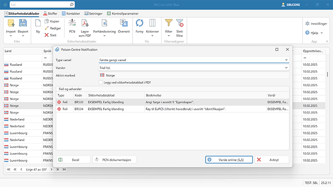Click Lagre som PDF icon
This screenshot has height=187, width=333.
click(85, 22)
